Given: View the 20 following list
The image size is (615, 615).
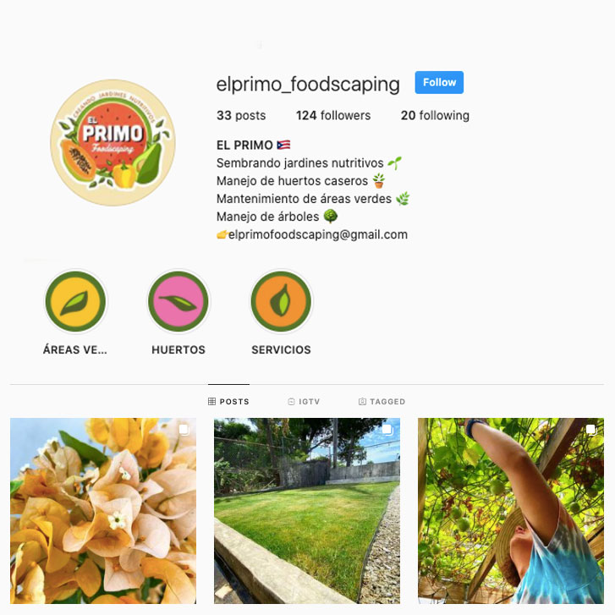Looking at the screenshot, I should pyautogui.click(x=435, y=115).
